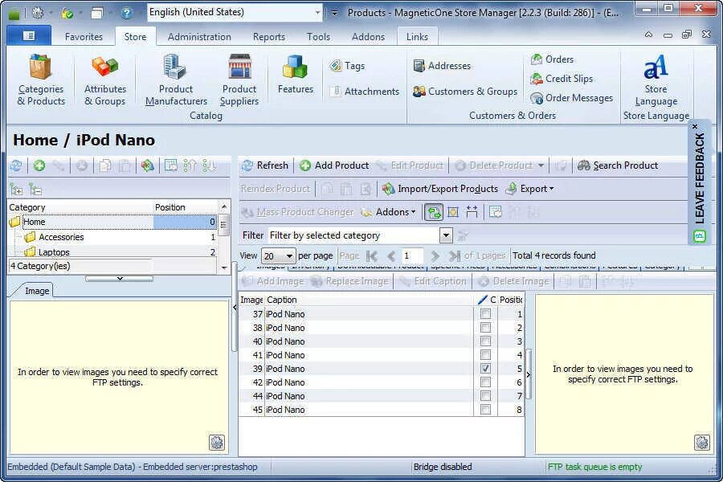
Task: Open Customers & Groups
Action: 465,92
